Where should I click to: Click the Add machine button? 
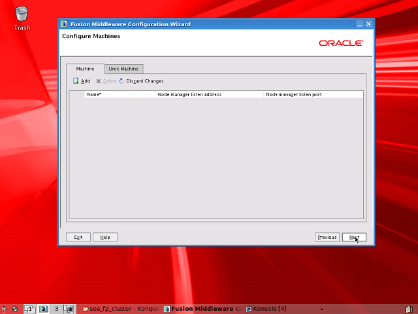[82, 81]
